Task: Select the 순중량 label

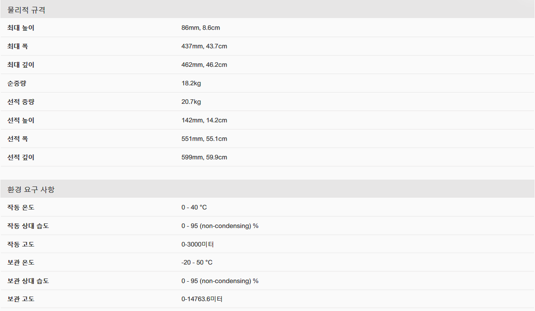Action: (x=17, y=84)
